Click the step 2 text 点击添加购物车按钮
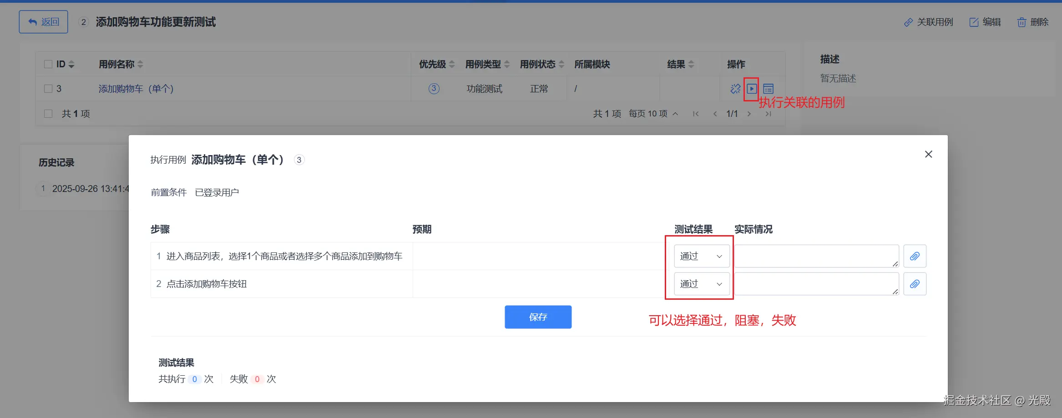Image resolution: width=1062 pixels, height=418 pixels. pos(207,284)
